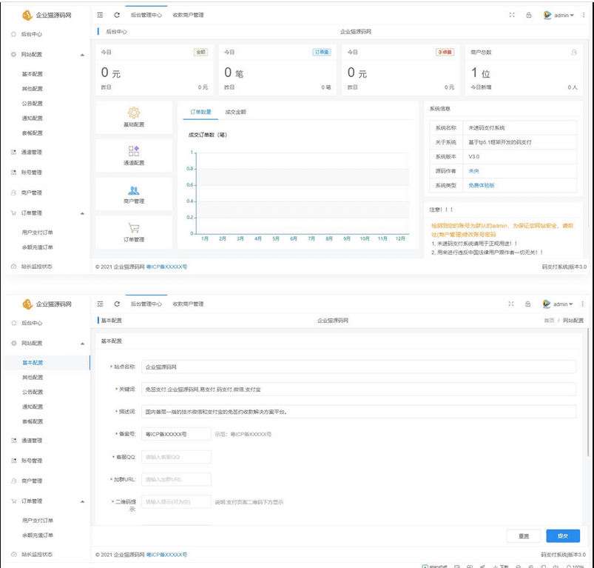Click the 首页 breadcrumb link
The height and width of the screenshot is (568, 594).
[x=548, y=321]
